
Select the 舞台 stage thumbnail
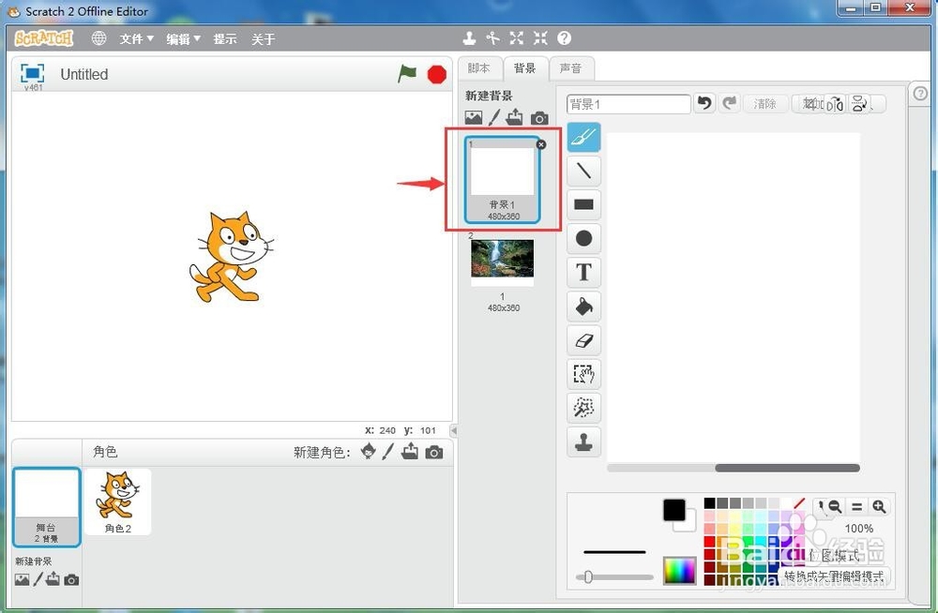46,507
